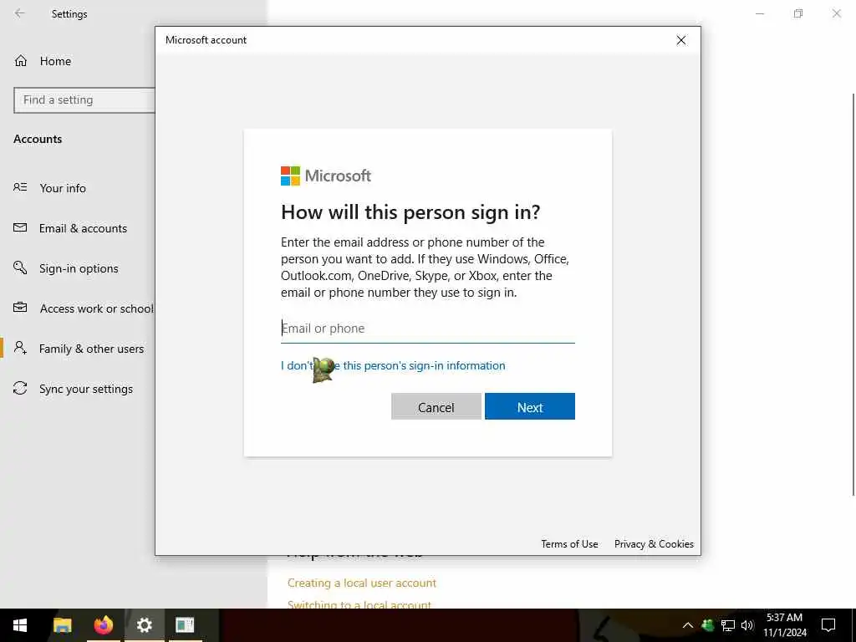The height and width of the screenshot is (642, 856).
Task: Open the network tray icon
Action: pyautogui.click(x=728, y=625)
